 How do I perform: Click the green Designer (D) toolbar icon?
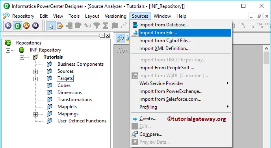17,26
